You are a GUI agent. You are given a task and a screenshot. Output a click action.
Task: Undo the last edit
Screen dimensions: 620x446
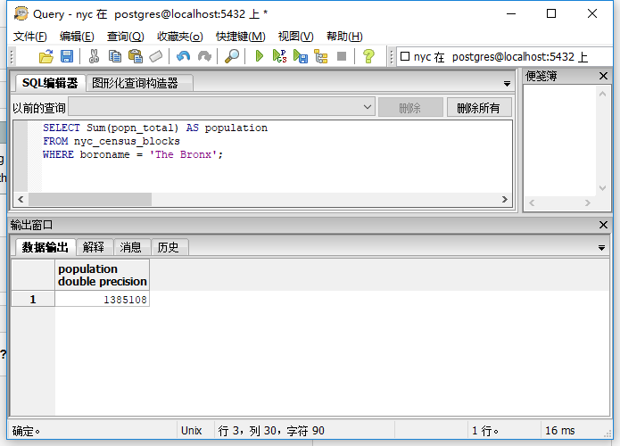coord(183,56)
